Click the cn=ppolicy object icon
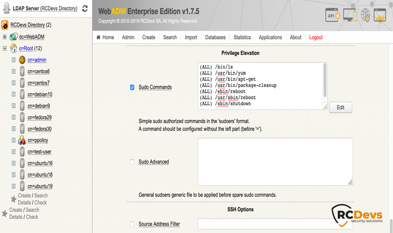Viewport: 393px width, 233px height. [x=22, y=140]
